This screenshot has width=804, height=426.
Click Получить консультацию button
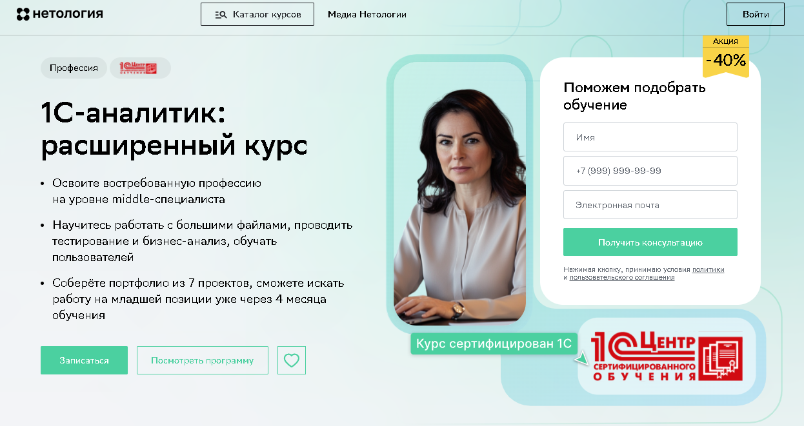point(650,242)
